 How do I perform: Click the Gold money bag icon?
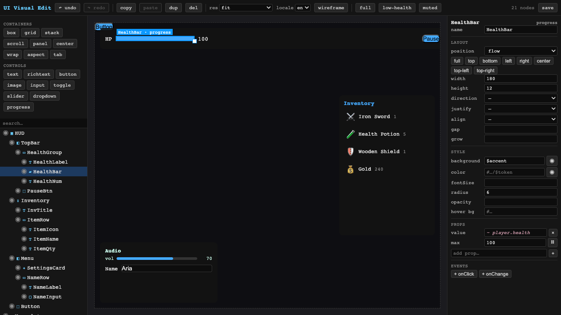click(x=351, y=169)
